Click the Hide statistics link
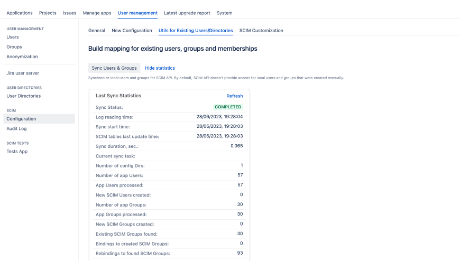 point(160,68)
